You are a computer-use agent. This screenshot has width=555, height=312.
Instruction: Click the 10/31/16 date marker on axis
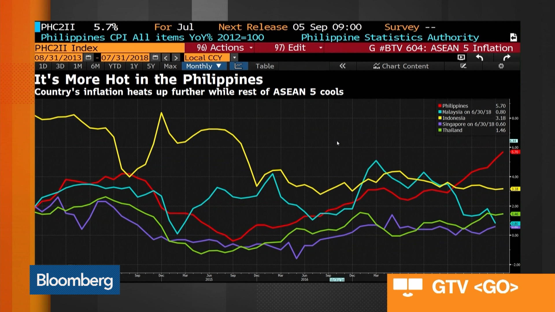337,280
